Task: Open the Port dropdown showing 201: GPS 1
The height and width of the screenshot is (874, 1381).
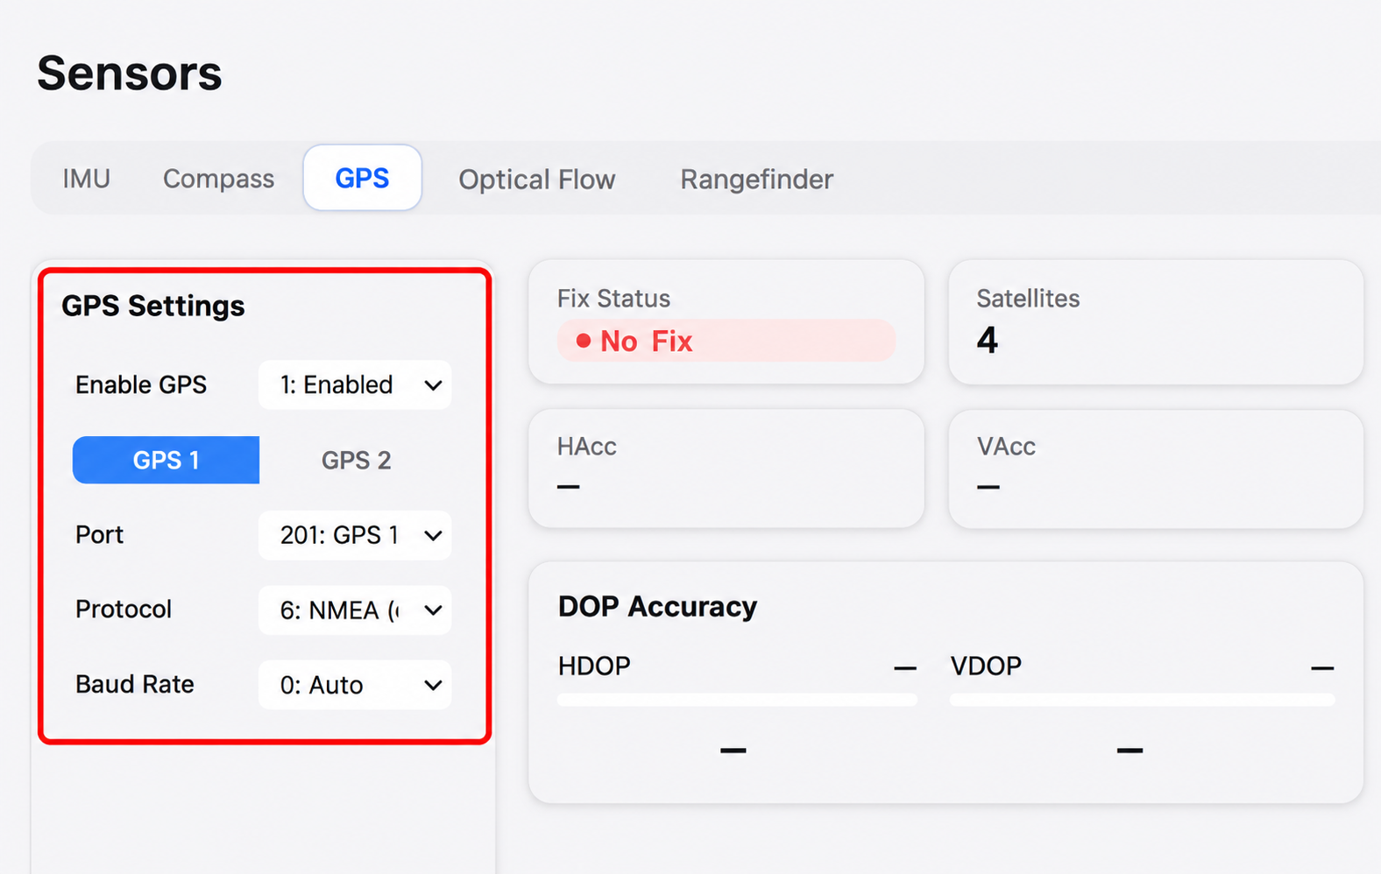Action: tap(355, 535)
